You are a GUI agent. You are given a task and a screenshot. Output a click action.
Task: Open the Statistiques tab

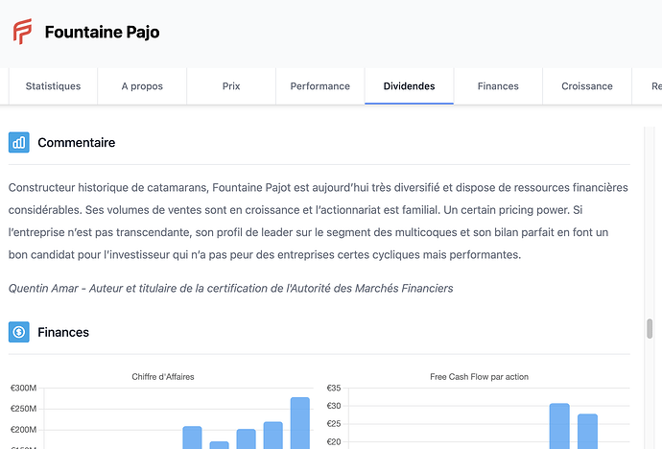pyautogui.click(x=53, y=86)
